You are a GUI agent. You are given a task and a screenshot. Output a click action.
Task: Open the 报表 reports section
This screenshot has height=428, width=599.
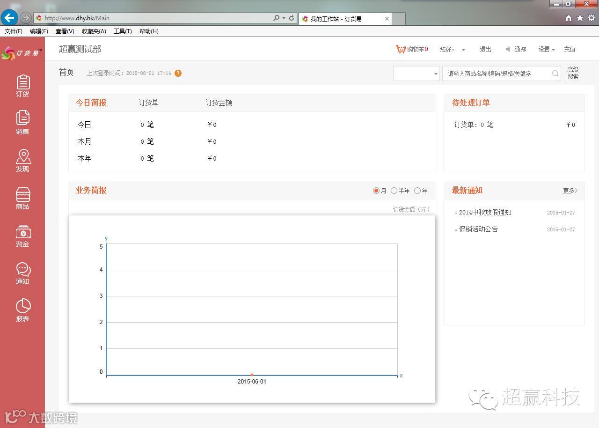point(22,310)
